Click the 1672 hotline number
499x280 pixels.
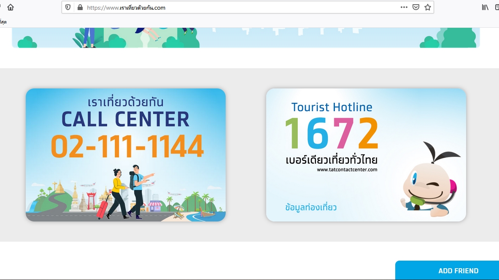pyautogui.click(x=331, y=133)
